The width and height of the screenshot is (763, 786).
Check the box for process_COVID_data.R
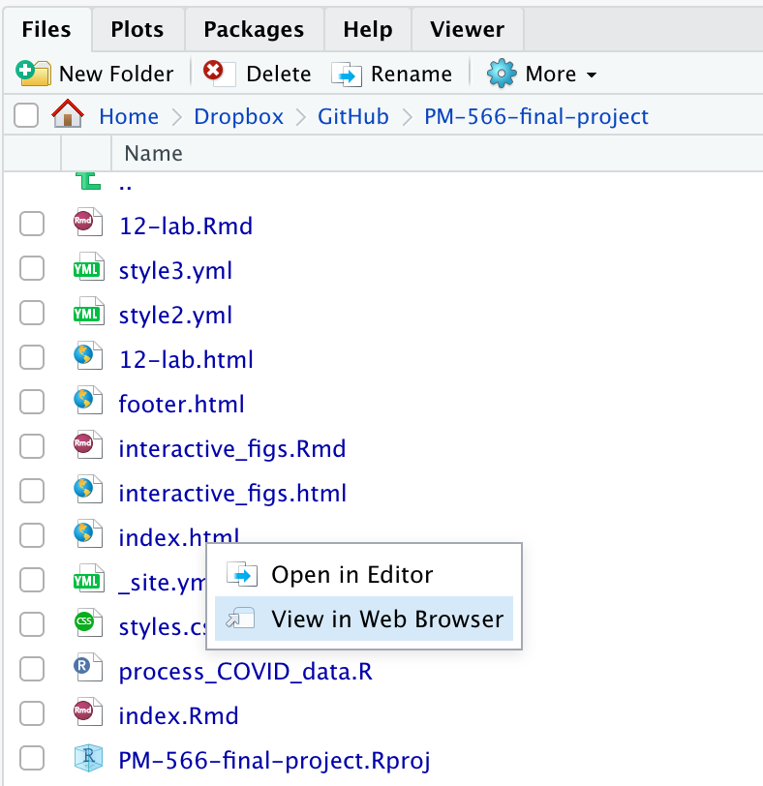(x=32, y=669)
